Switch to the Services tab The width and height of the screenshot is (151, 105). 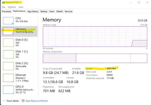point(68,11)
